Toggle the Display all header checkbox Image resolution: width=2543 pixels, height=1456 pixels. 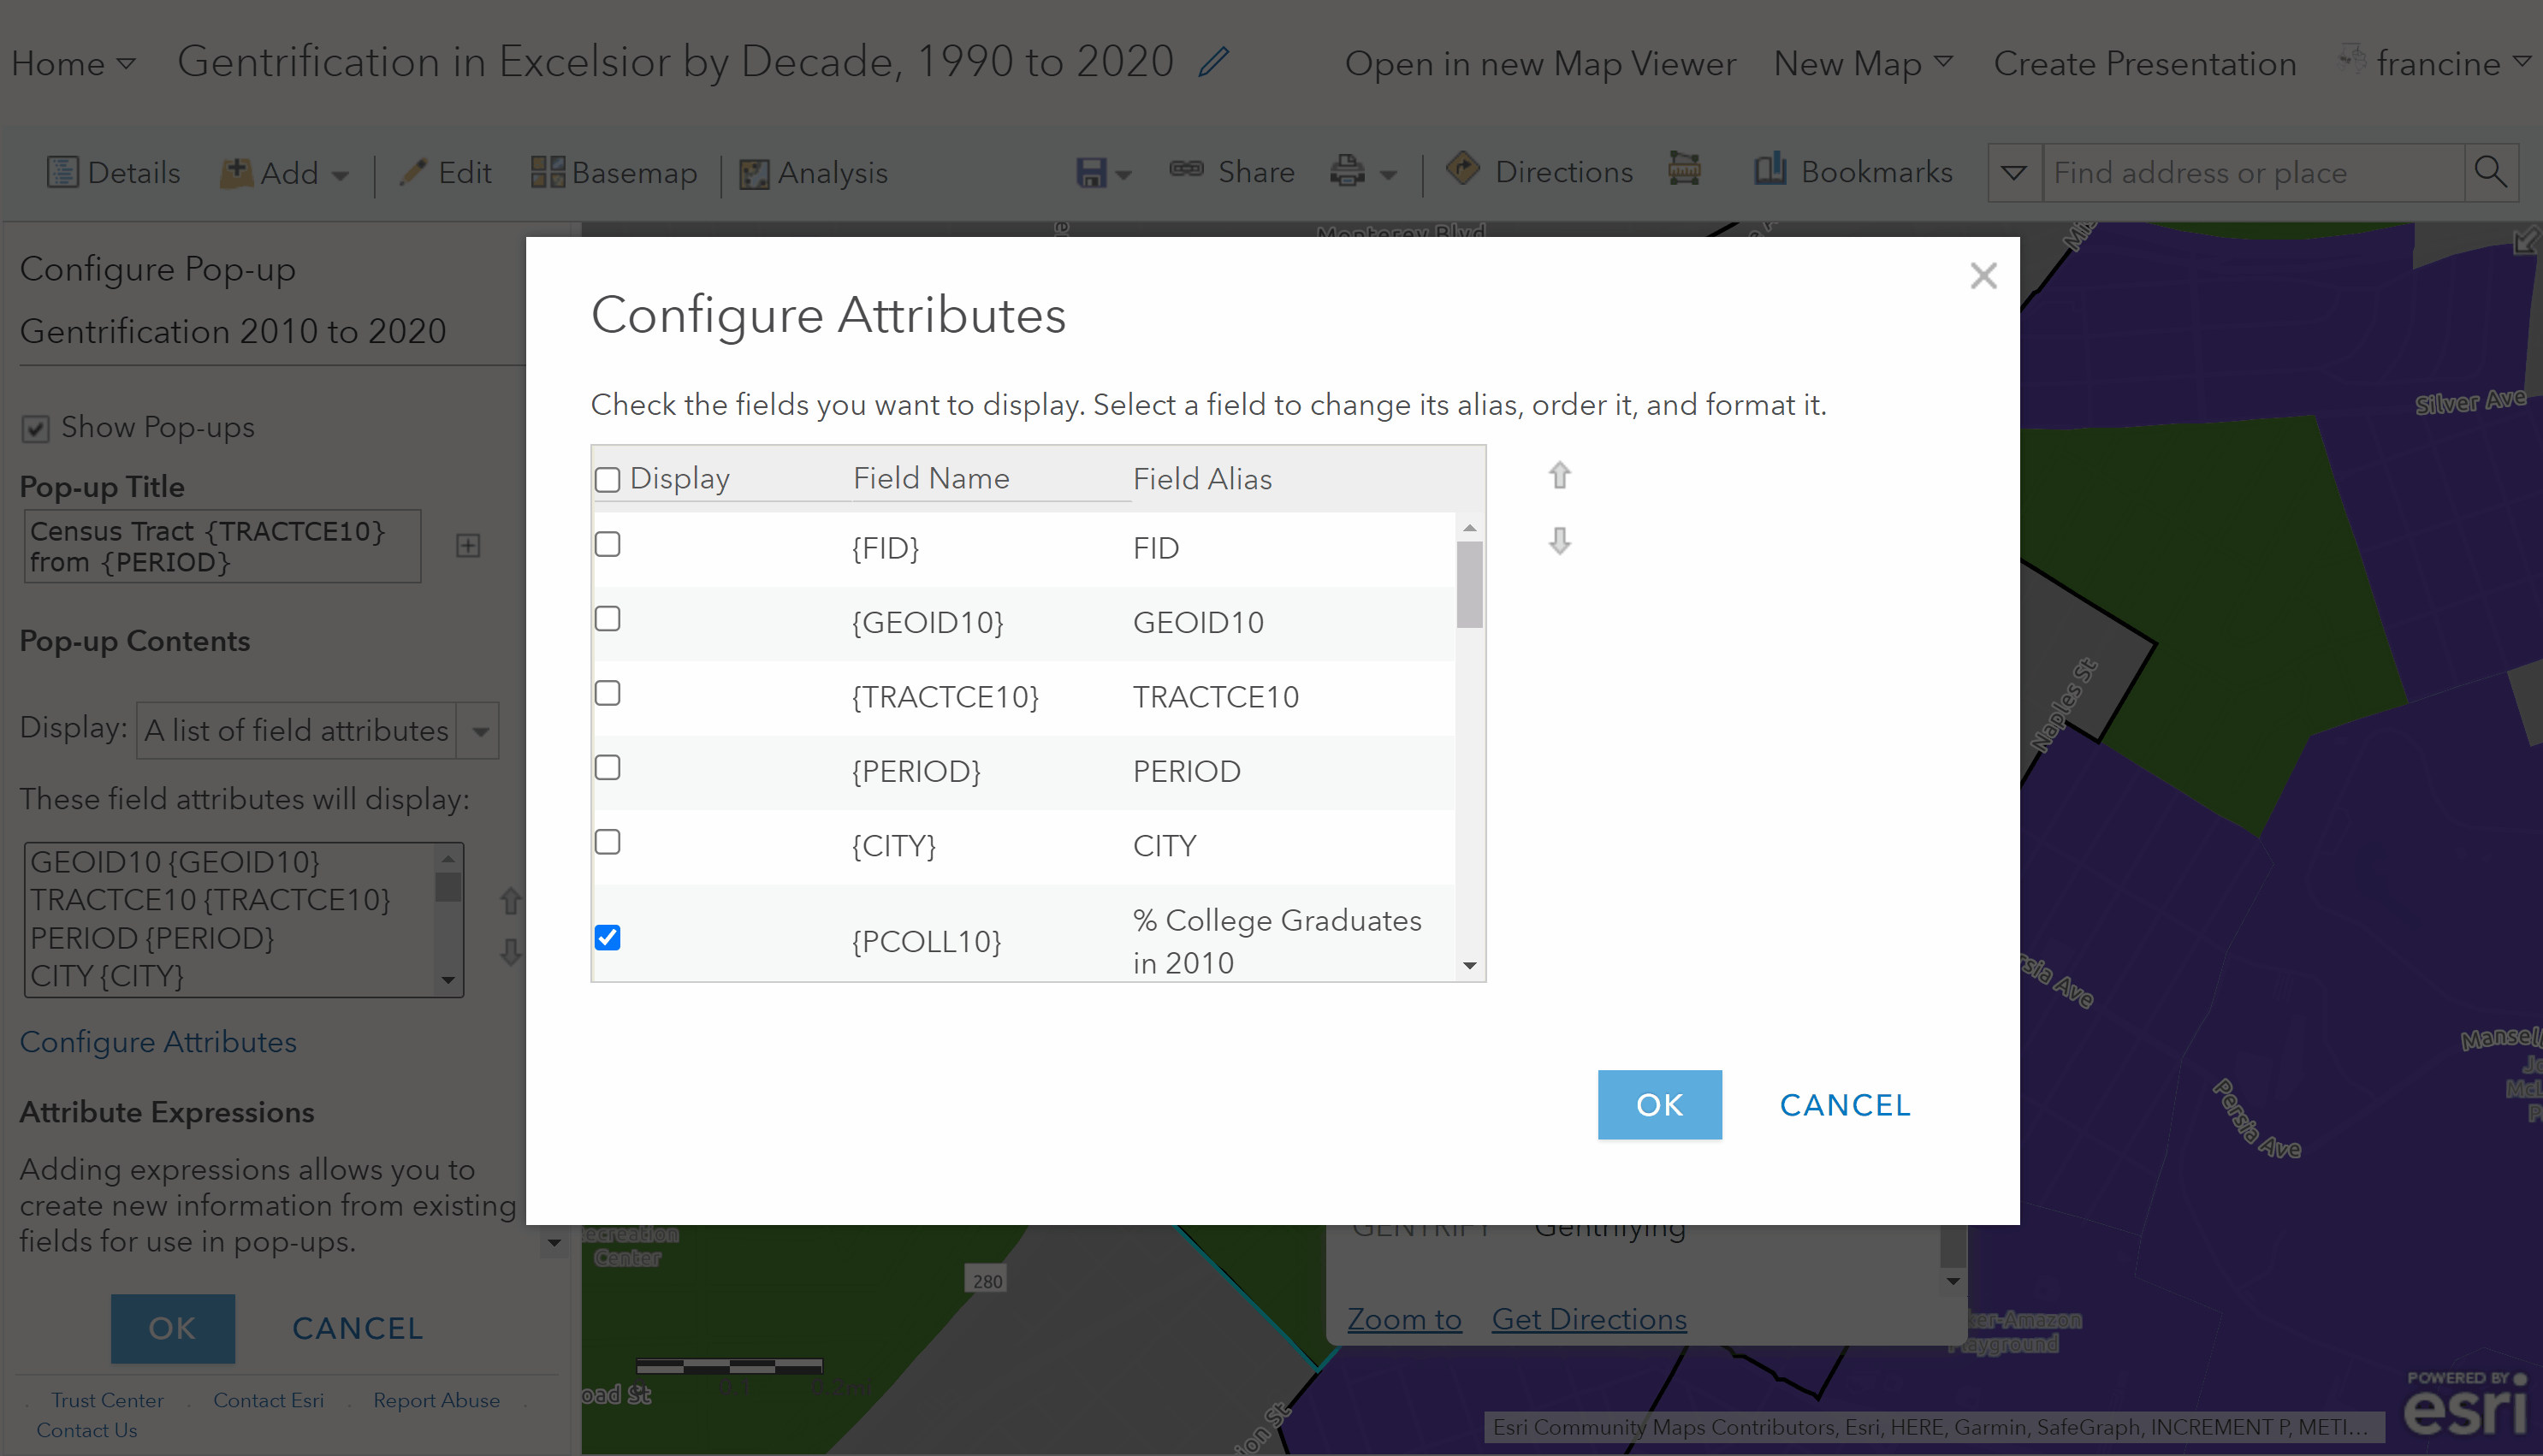pos(607,480)
